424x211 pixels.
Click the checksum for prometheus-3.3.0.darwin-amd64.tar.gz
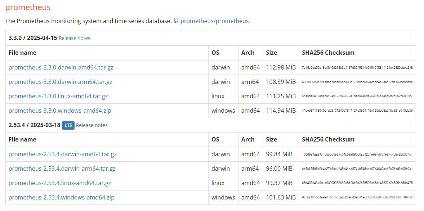(357, 68)
